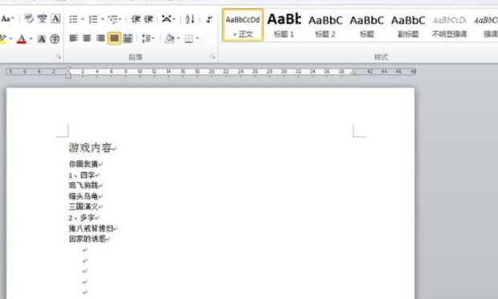Open the Font dialog launcher
Image resolution: width=498 pixels, height=299 pixels.
pos(58,56)
